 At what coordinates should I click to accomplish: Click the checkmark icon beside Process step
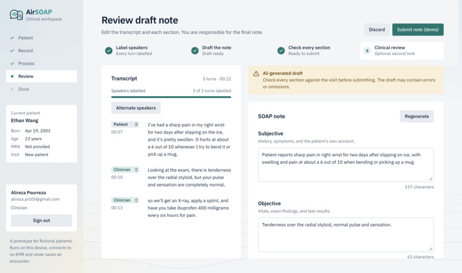[12, 64]
